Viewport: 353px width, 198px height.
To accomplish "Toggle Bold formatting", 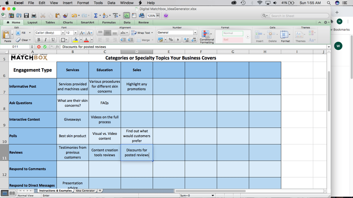I will click(39, 40).
